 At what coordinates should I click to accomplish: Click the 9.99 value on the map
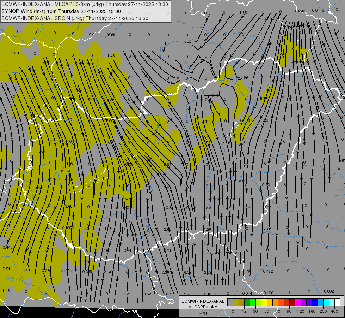coord(111,34)
